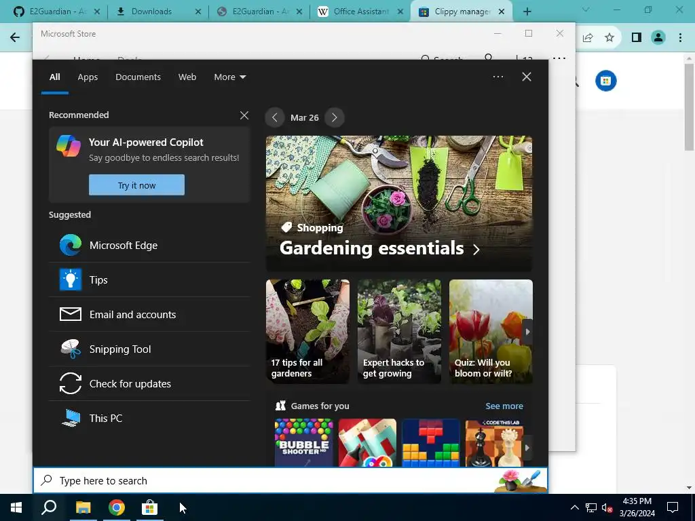Toggle Chrome side panel icon

tap(637, 38)
